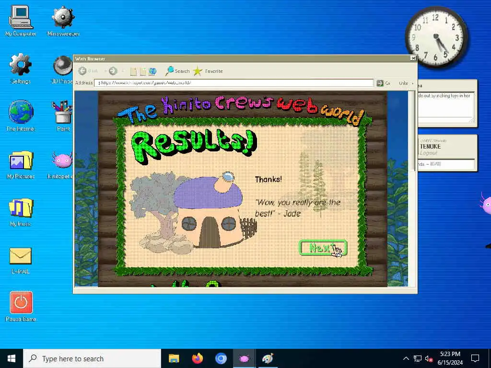The width and height of the screenshot is (491, 368).
Task: Open the blue circle browser taskbar icon
Action: coord(221,358)
